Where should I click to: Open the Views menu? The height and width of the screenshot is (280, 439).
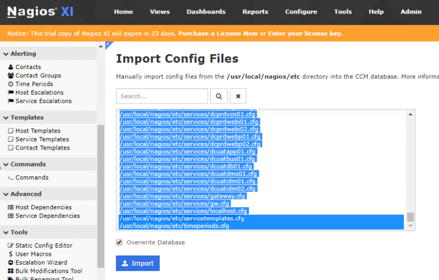tap(160, 12)
